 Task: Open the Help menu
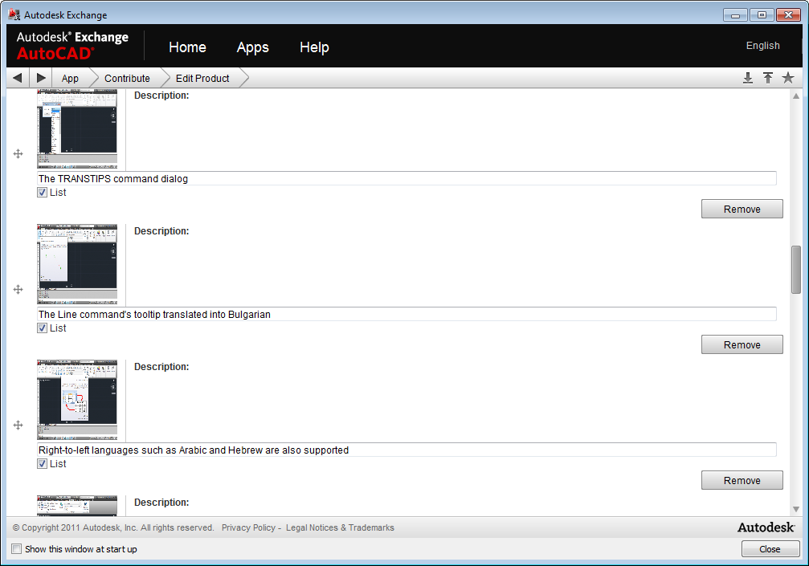tap(314, 47)
